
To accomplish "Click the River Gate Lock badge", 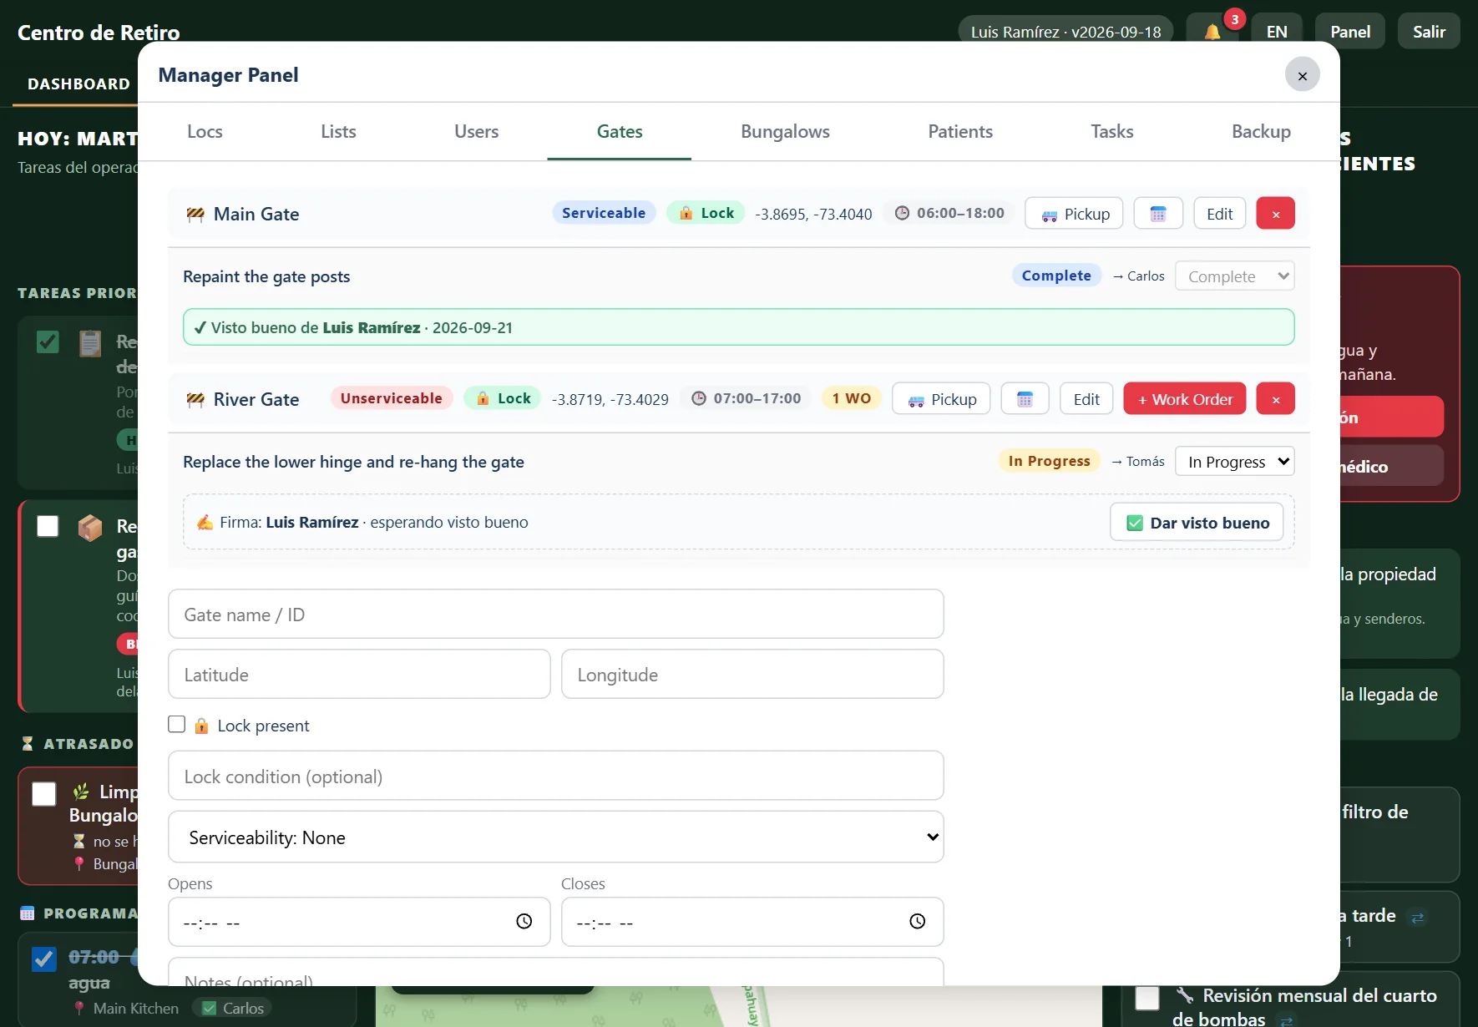I will 503,398.
